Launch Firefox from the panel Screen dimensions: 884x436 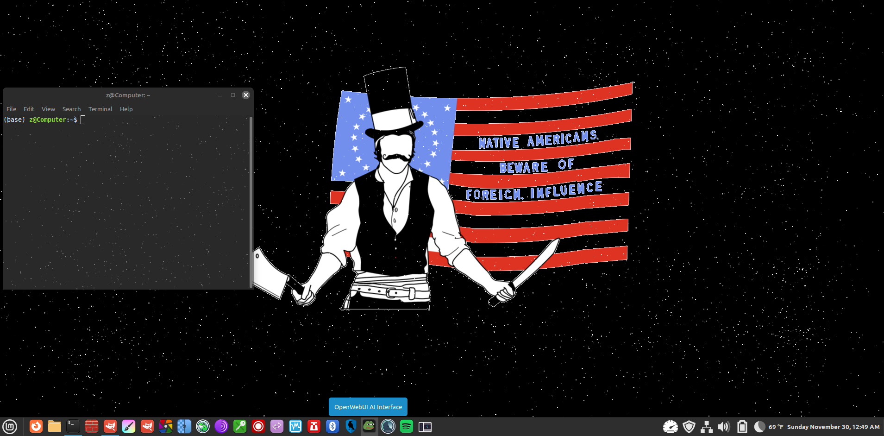pyautogui.click(x=36, y=426)
